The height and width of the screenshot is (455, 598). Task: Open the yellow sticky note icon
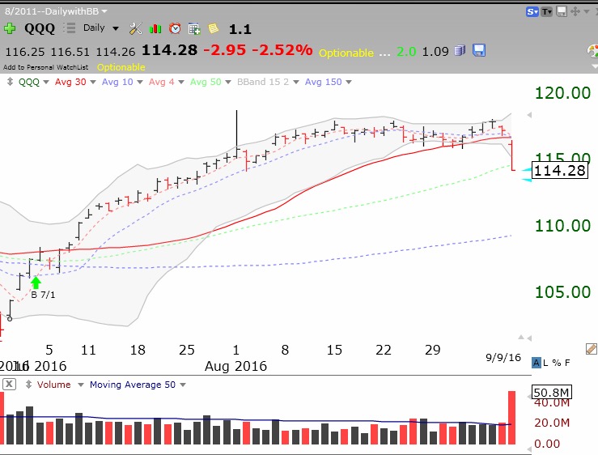(x=213, y=28)
